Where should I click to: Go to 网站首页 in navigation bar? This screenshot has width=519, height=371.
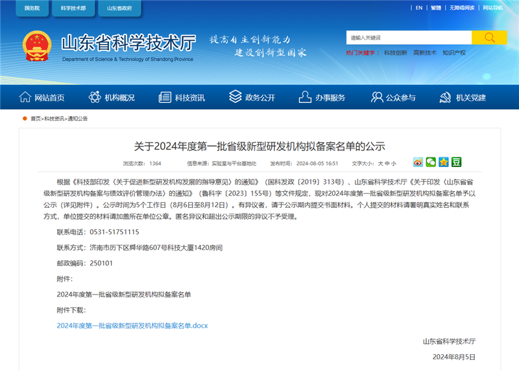[42, 98]
